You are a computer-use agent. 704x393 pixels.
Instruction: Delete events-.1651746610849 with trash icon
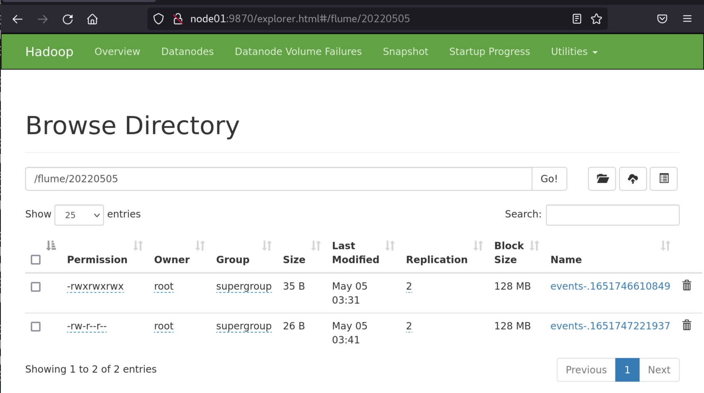click(687, 286)
